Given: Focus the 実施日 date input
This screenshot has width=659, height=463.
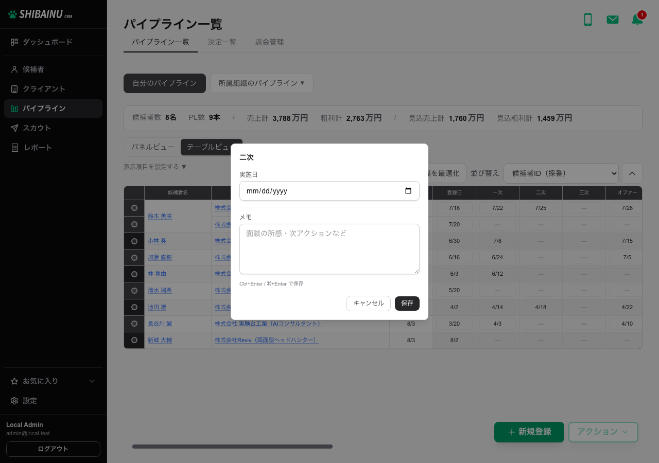Looking at the screenshot, I should point(329,191).
